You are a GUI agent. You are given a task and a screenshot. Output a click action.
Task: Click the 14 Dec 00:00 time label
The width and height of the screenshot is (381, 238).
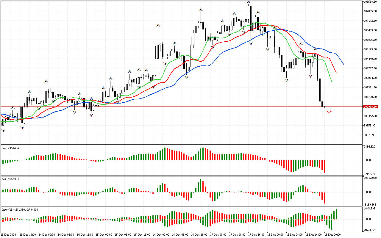tap(47, 234)
